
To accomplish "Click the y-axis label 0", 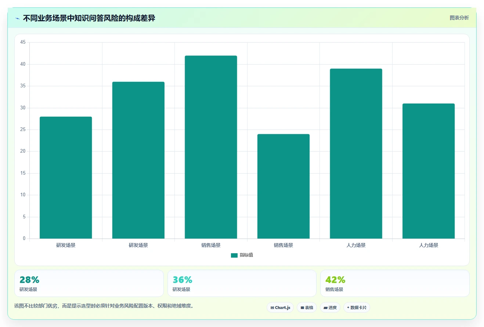I will coord(24,239).
